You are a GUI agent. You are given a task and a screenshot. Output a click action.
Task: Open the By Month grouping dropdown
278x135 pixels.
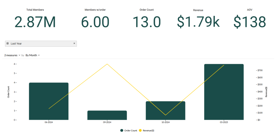[33, 55]
